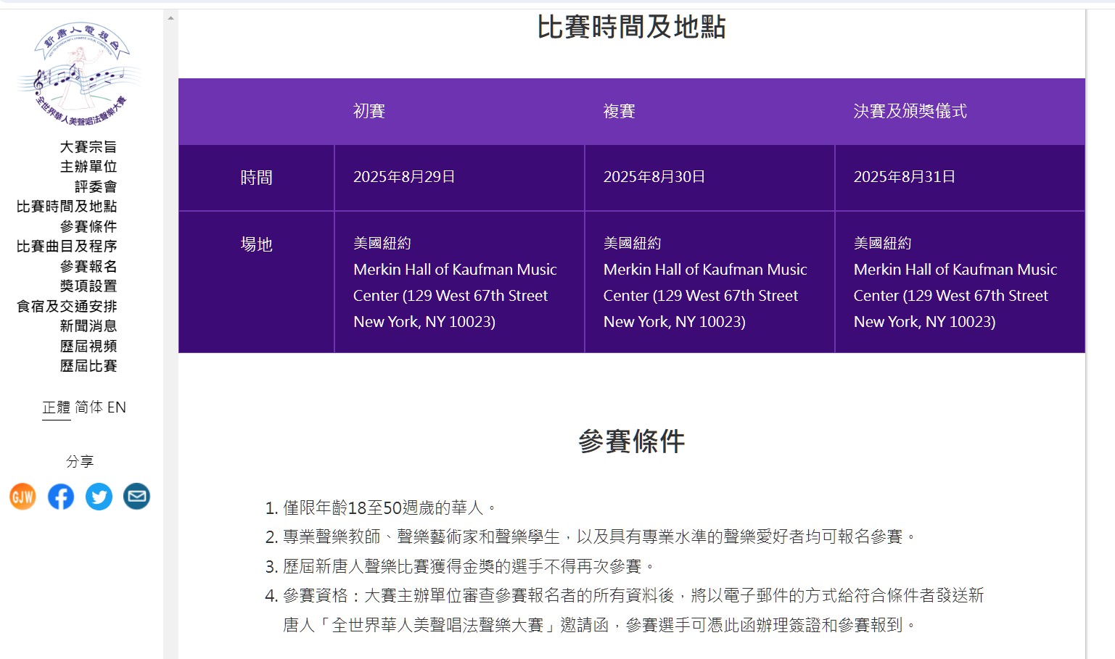Image resolution: width=1115 pixels, height=659 pixels.
Task: Select 參賽條件 in the sidebar
Action: click(x=88, y=227)
